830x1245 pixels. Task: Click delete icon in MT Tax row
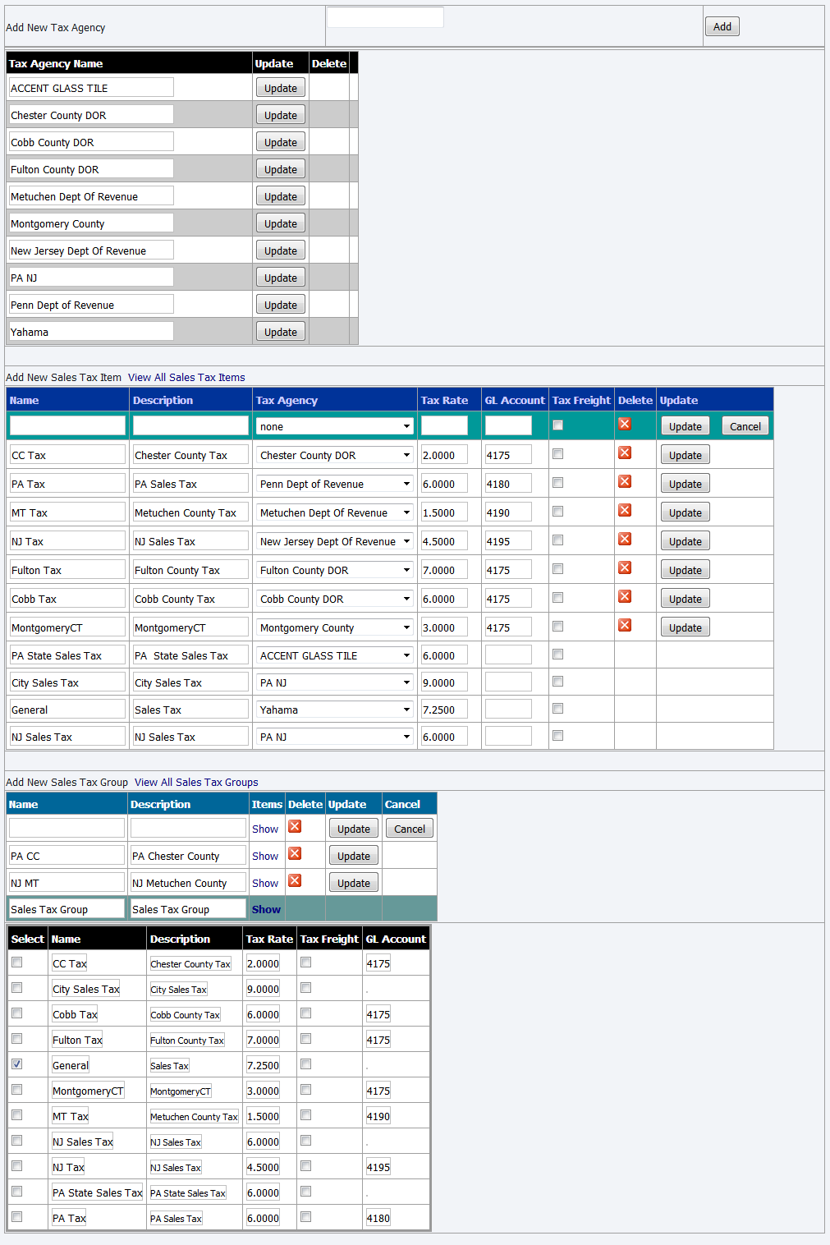tap(625, 511)
